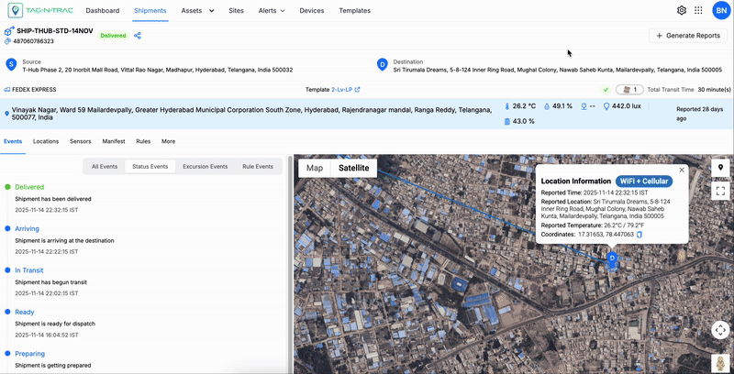
Task: Go to the Dashboard page
Action: [102, 10]
